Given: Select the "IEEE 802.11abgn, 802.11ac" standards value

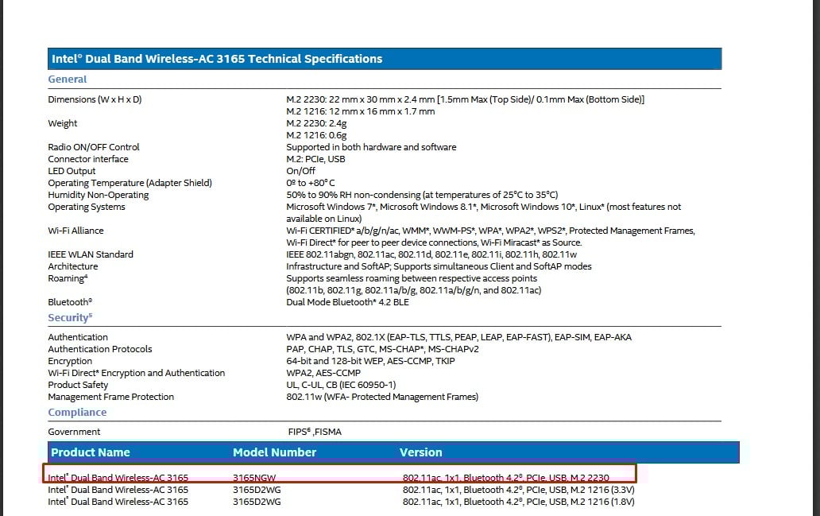Looking at the screenshot, I should coord(431,255).
